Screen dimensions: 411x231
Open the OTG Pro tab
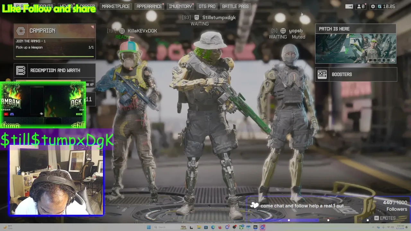click(207, 6)
